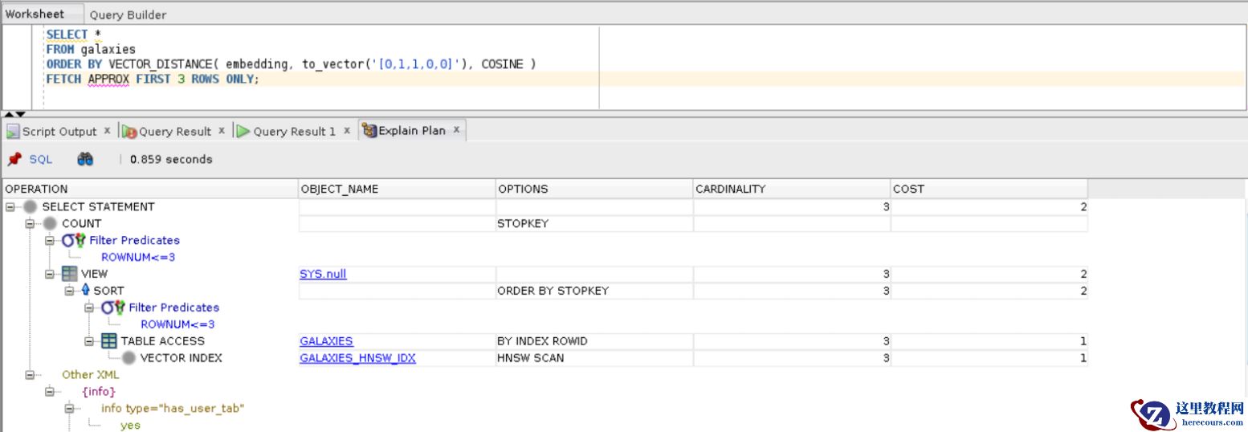Screen dimensions: 1248x432
Task: Collapse Filter Predicates under COUNT
Action: pos(50,240)
